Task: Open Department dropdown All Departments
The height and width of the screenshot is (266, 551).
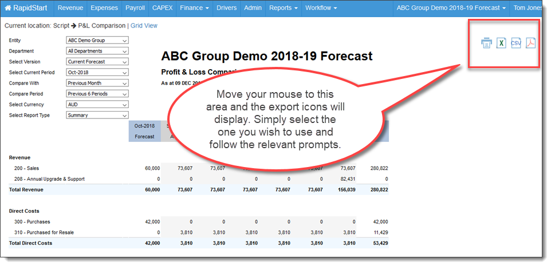Action: 97,51
